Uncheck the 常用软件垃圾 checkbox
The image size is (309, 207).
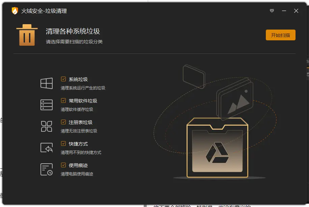tap(63, 100)
